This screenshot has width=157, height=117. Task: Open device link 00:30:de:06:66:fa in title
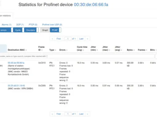(91, 5)
